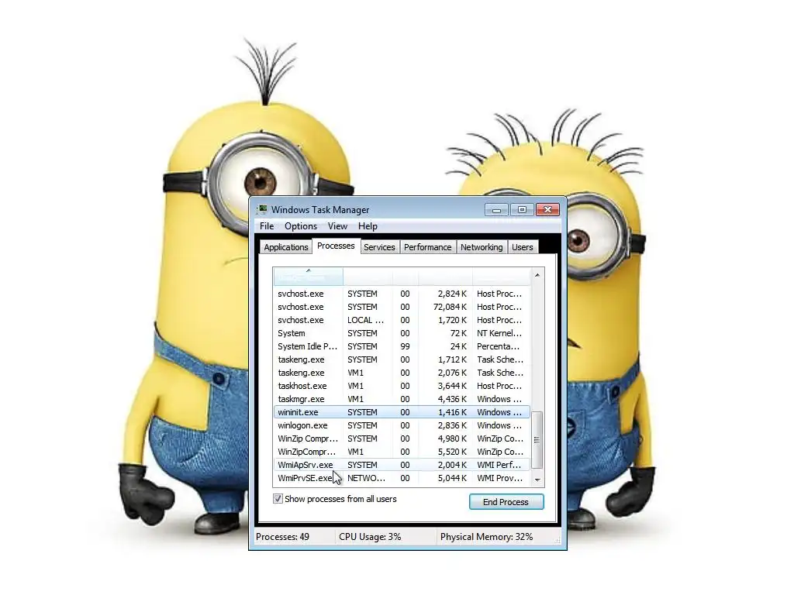Click the End Process button
Image resolution: width=794 pixels, height=595 pixels.
506,502
